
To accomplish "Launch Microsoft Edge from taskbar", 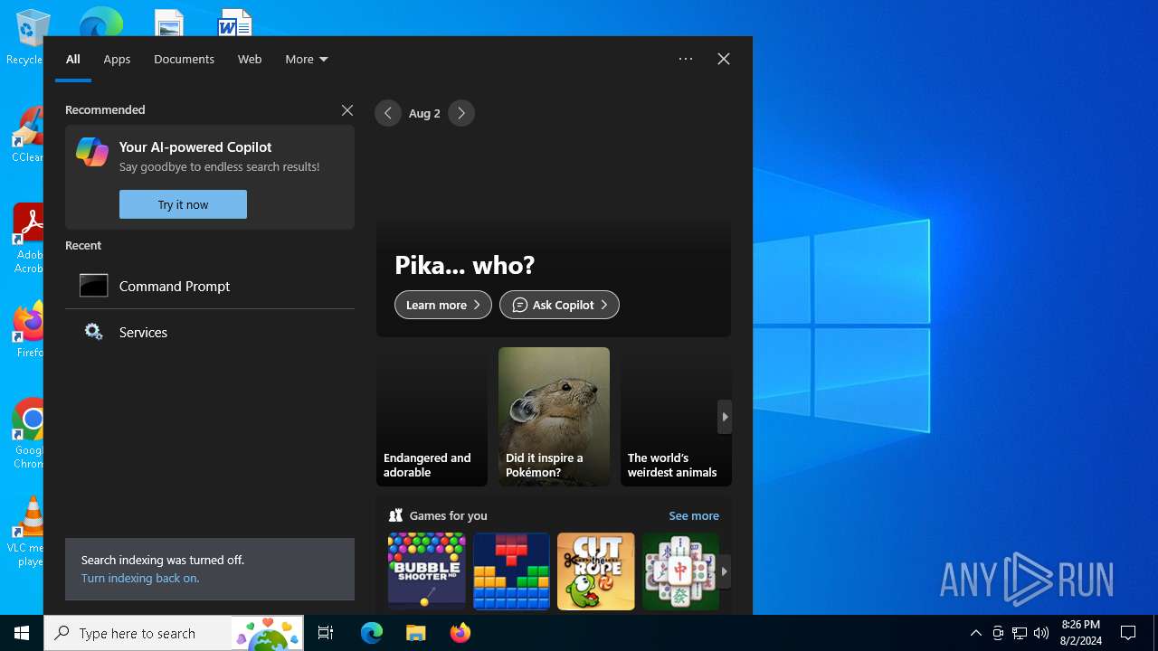I will click(372, 633).
